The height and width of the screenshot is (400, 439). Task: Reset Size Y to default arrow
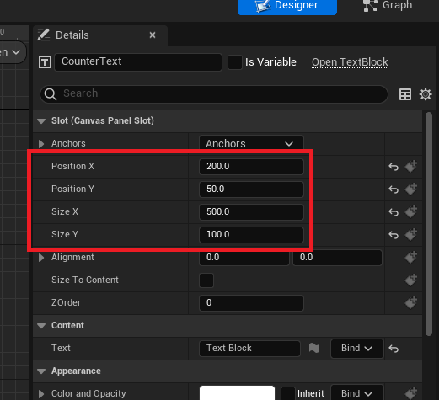pos(393,235)
